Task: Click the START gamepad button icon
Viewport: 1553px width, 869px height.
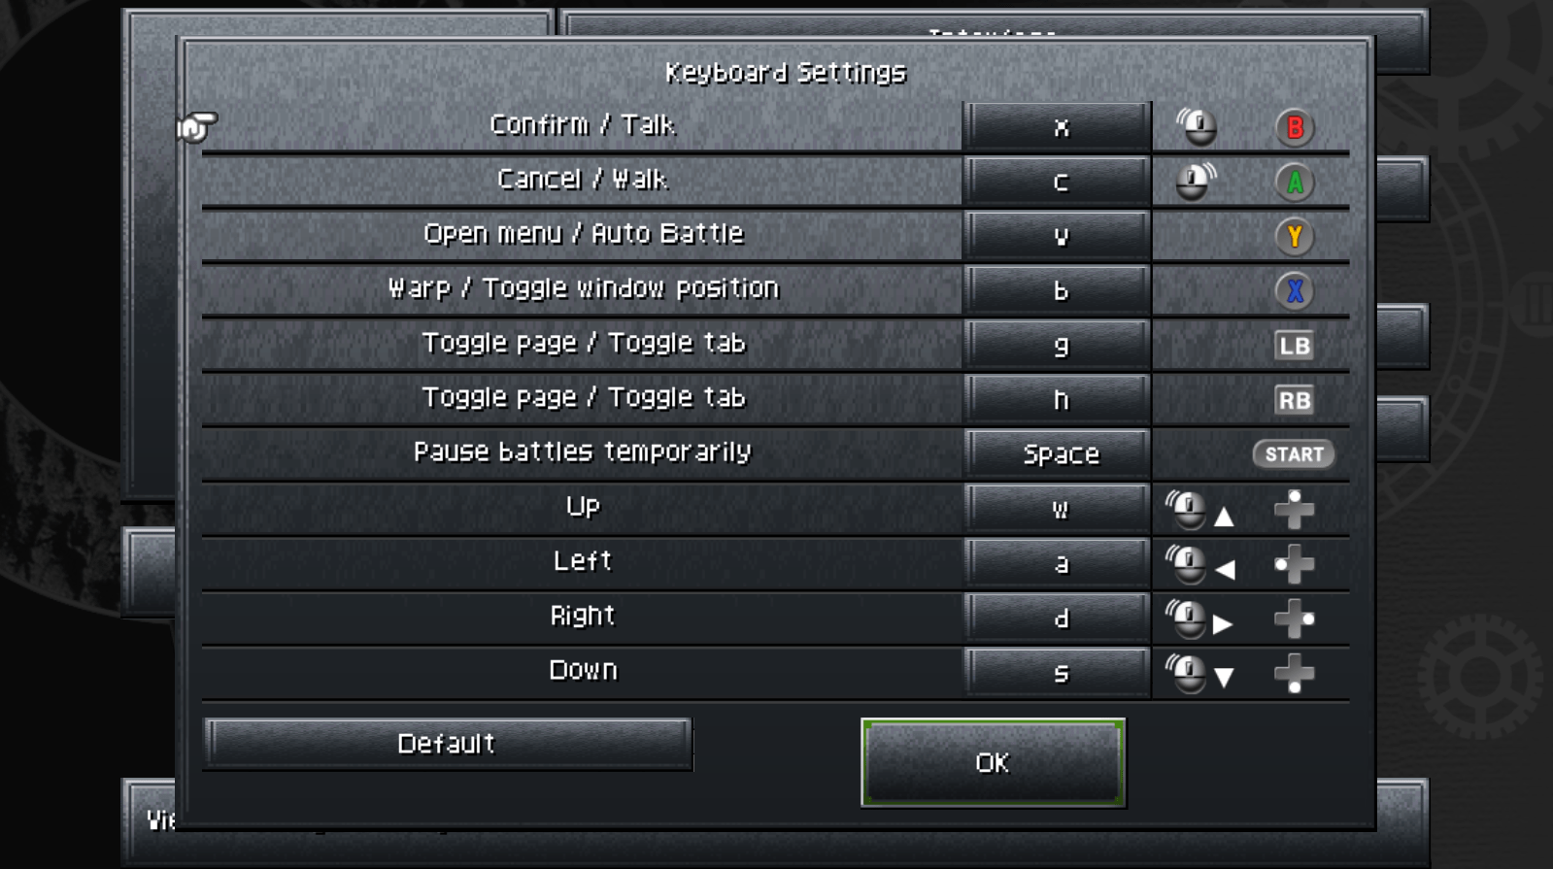Action: [x=1294, y=454]
